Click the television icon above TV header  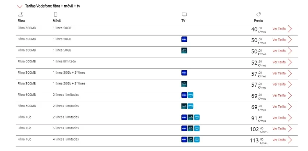pyautogui.click(x=184, y=15)
